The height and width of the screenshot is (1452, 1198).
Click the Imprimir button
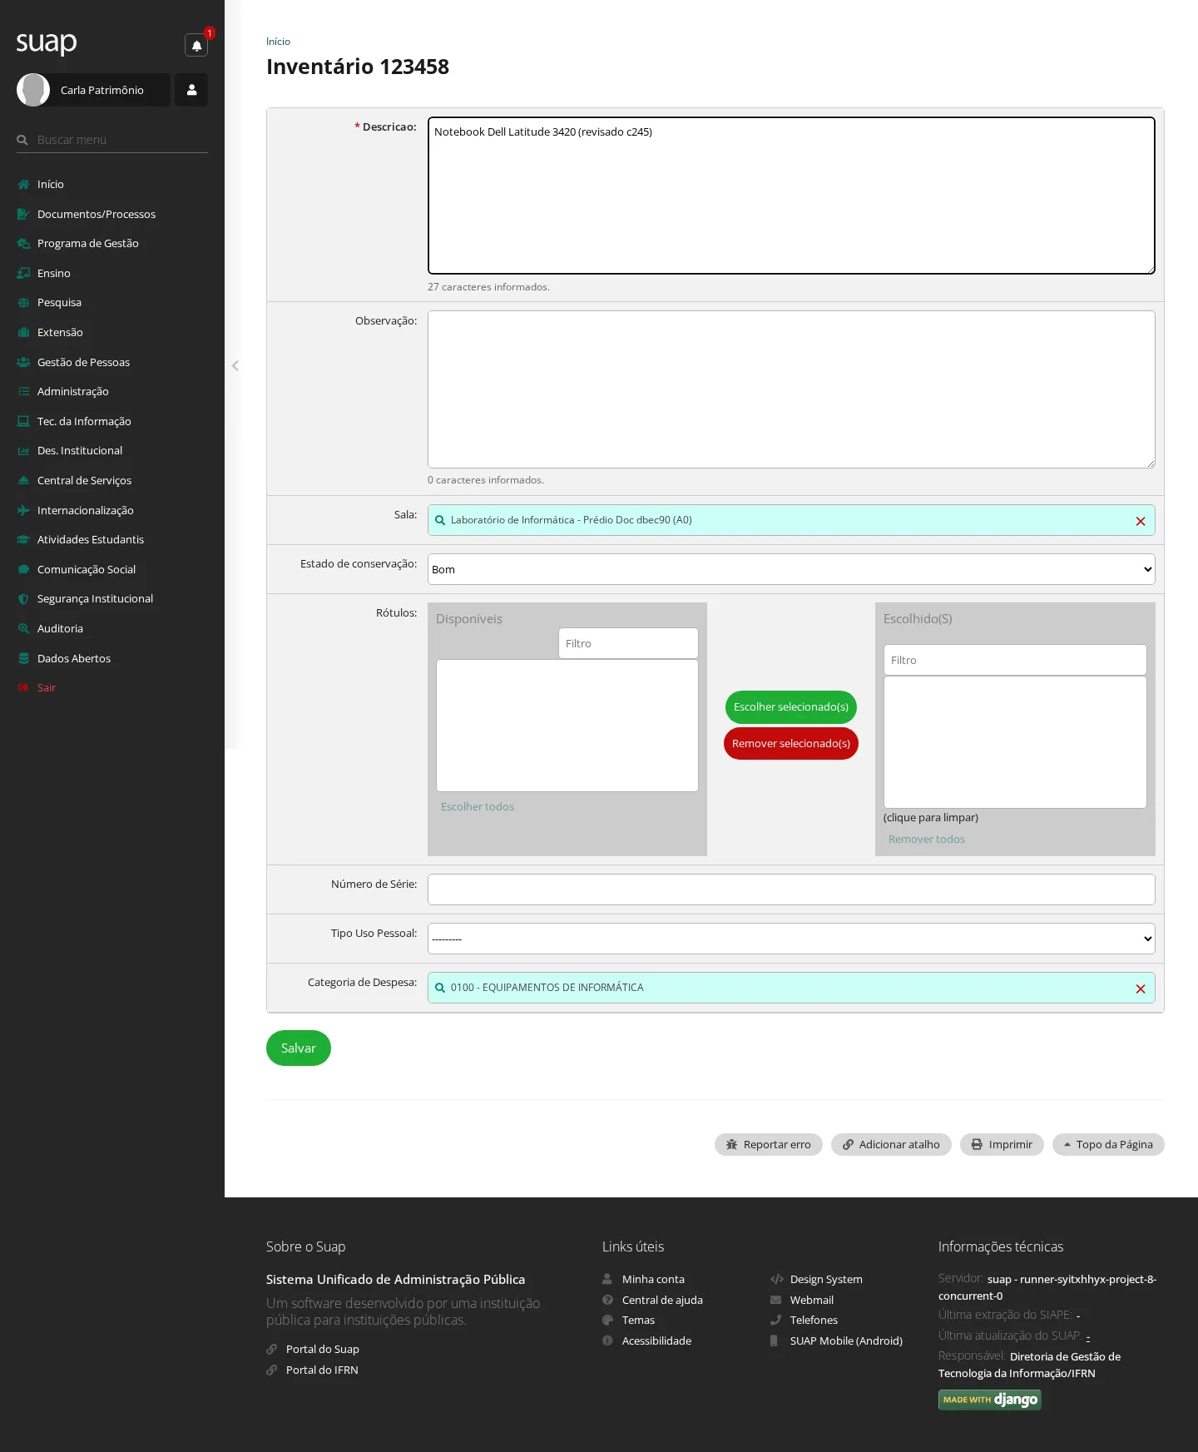[x=1002, y=1145]
